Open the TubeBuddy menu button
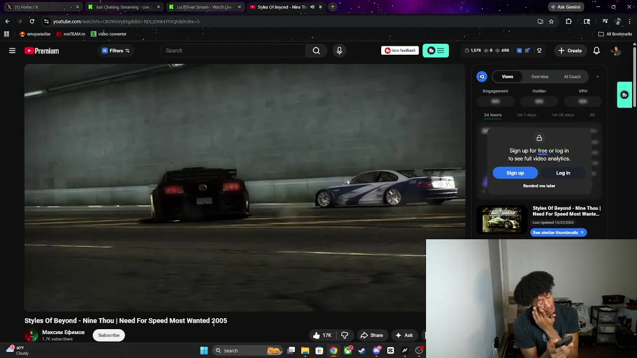The height and width of the screenshot is (358, 637). [x=436, y=51]
